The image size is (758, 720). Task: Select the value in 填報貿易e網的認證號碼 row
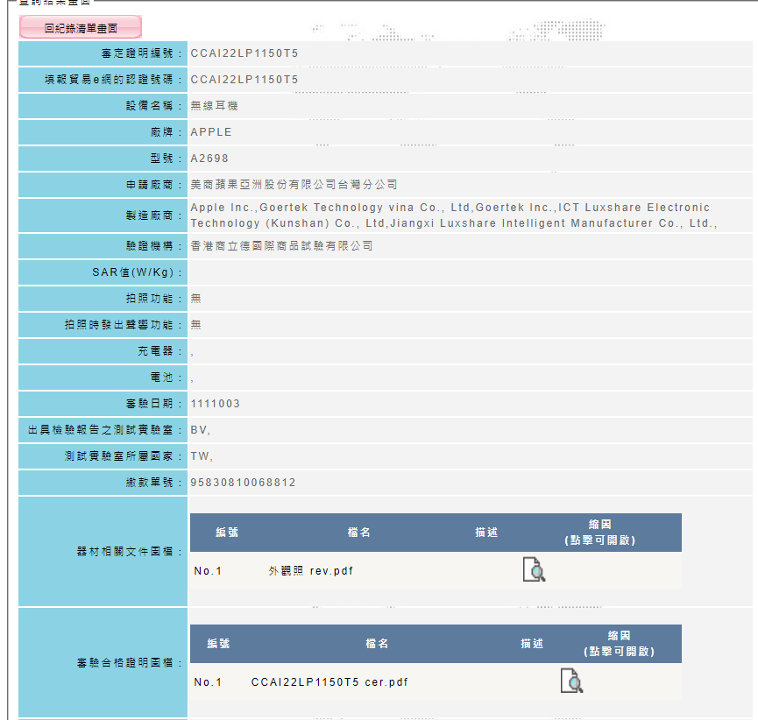point(244,79)
